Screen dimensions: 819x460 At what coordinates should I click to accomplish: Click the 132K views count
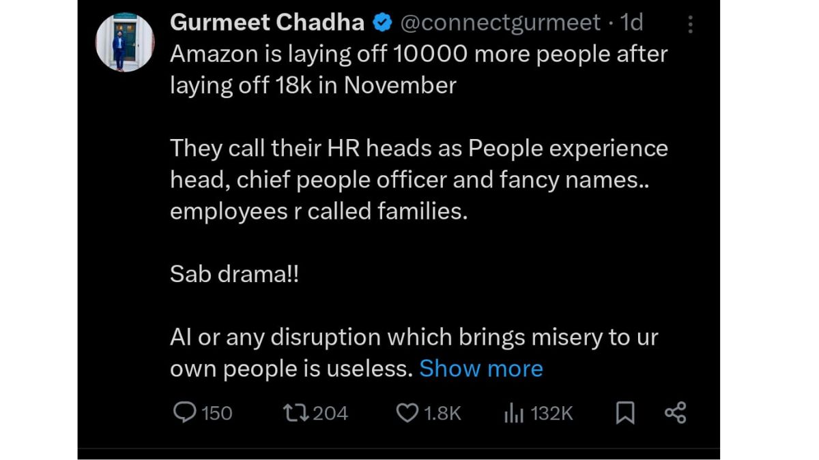[x=551, y=413]
